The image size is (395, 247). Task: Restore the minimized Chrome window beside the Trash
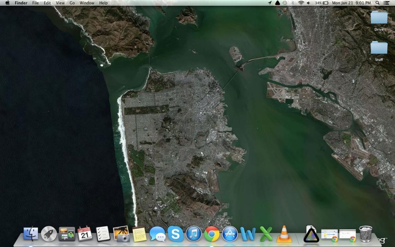tap(348, 235)
